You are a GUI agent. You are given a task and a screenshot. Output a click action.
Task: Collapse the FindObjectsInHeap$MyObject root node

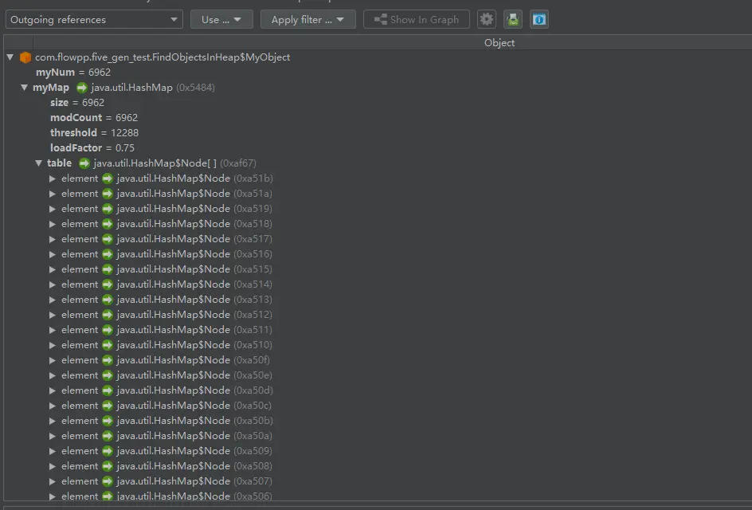pyautogui.click(x=10, y=57)
